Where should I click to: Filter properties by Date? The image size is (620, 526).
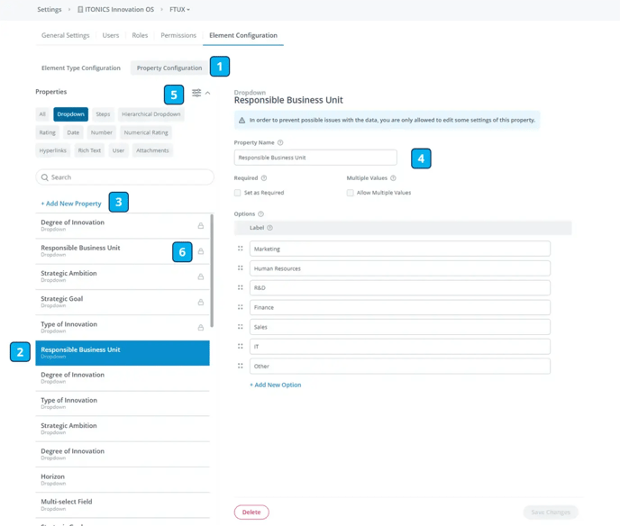point(73,132)
